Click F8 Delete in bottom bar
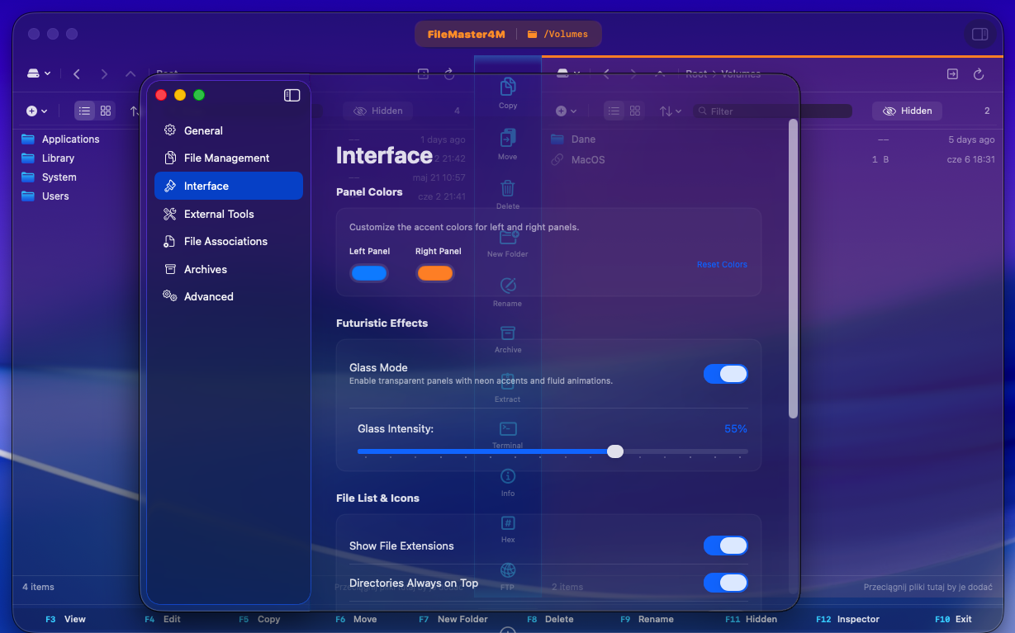1015x633 pixels. coord(550,619)
